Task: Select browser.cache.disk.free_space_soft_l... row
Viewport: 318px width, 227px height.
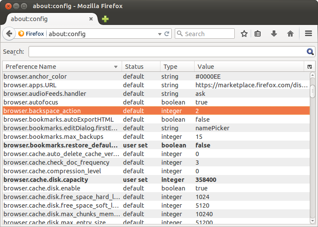Action: (156, 206)
